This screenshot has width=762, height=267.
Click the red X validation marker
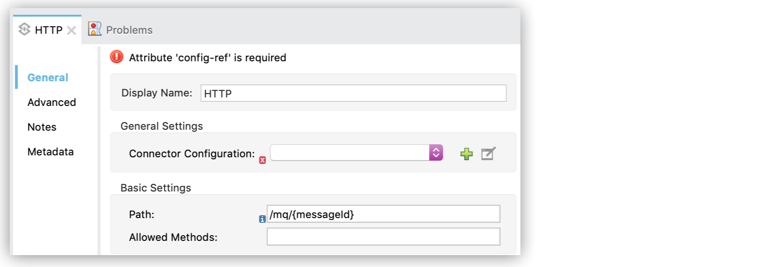262,160
